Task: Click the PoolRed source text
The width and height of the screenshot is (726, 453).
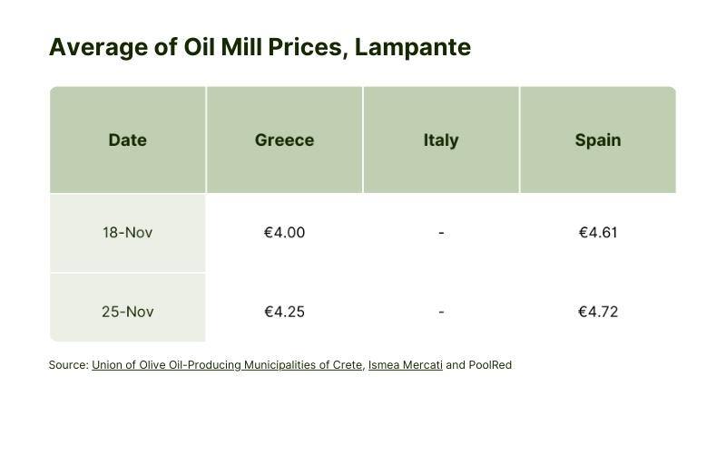Action: pos(490,365)
